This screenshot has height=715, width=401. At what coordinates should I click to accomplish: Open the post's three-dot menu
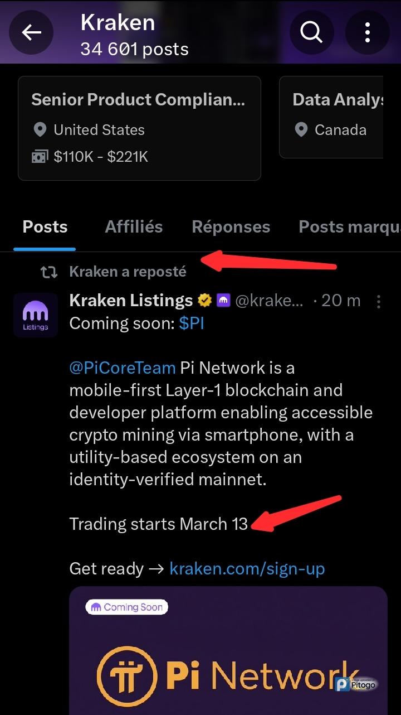click(x=379, y=302)
